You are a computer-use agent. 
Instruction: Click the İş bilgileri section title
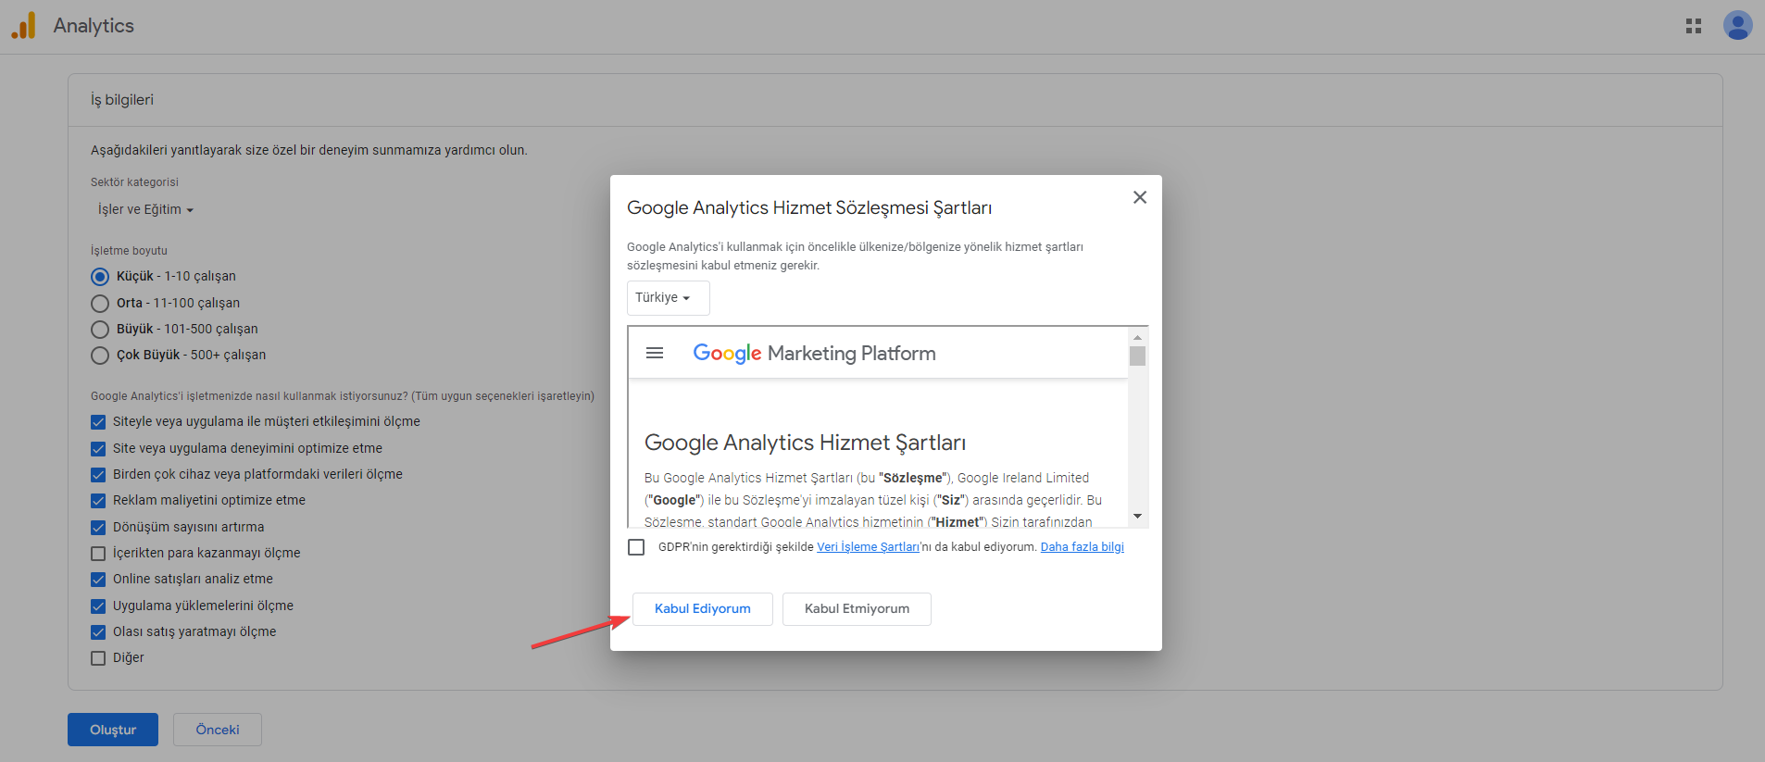(x=122, y=100)
